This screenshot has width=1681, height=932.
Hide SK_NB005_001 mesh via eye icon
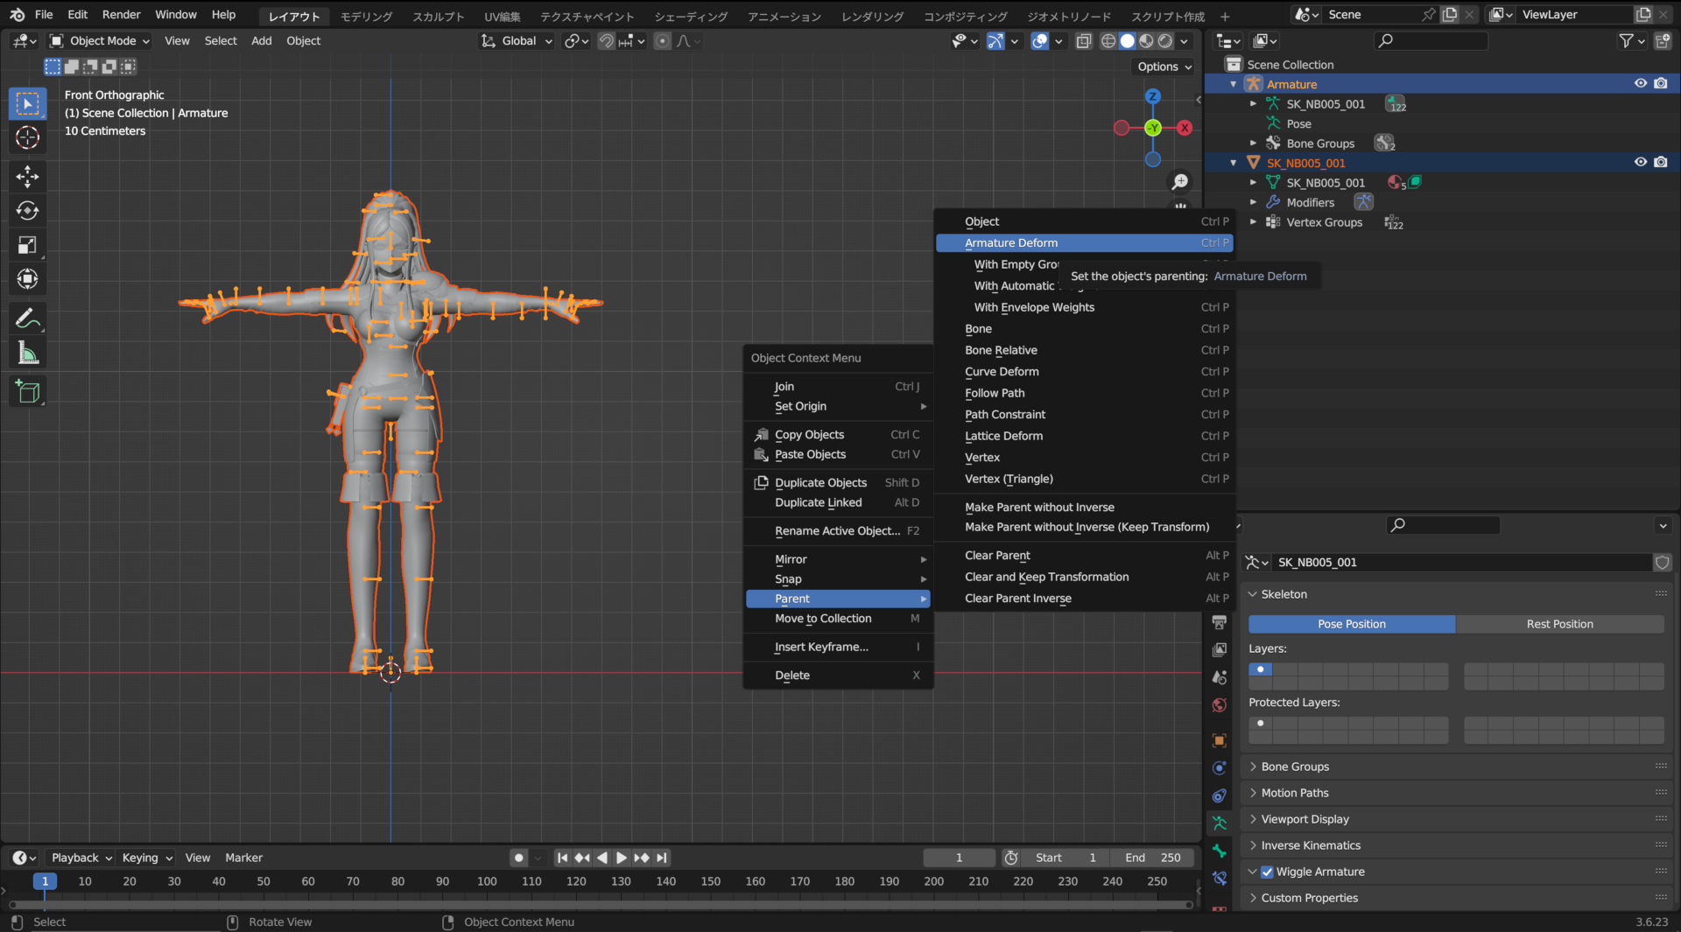click(x=1641, y=163)
